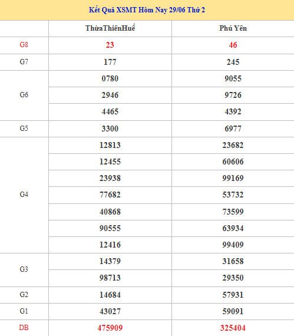The image size is (294, 336).
Task: Click the G4 number 60606
Action: (x=233, y=162)
